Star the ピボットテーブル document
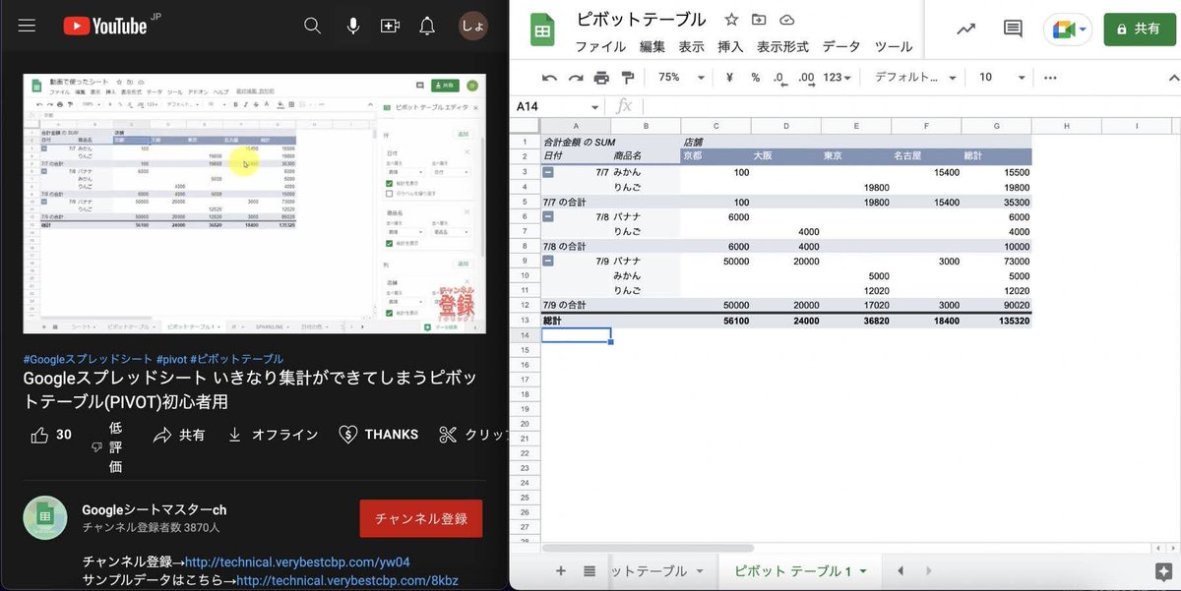1181x591 pixels. [x=731, y=20]
